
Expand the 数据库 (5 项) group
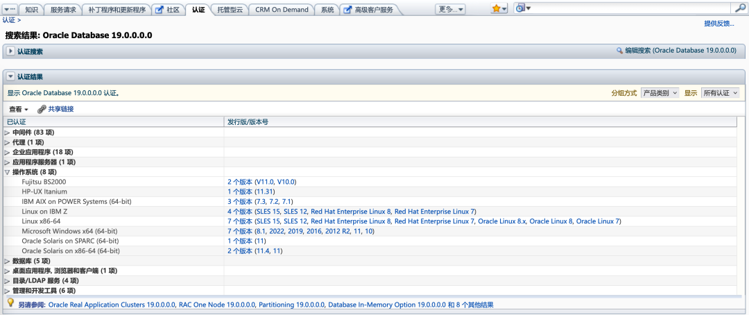(x=7, y=261)
